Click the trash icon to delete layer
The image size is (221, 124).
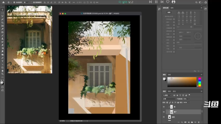(x=199, y=122)
